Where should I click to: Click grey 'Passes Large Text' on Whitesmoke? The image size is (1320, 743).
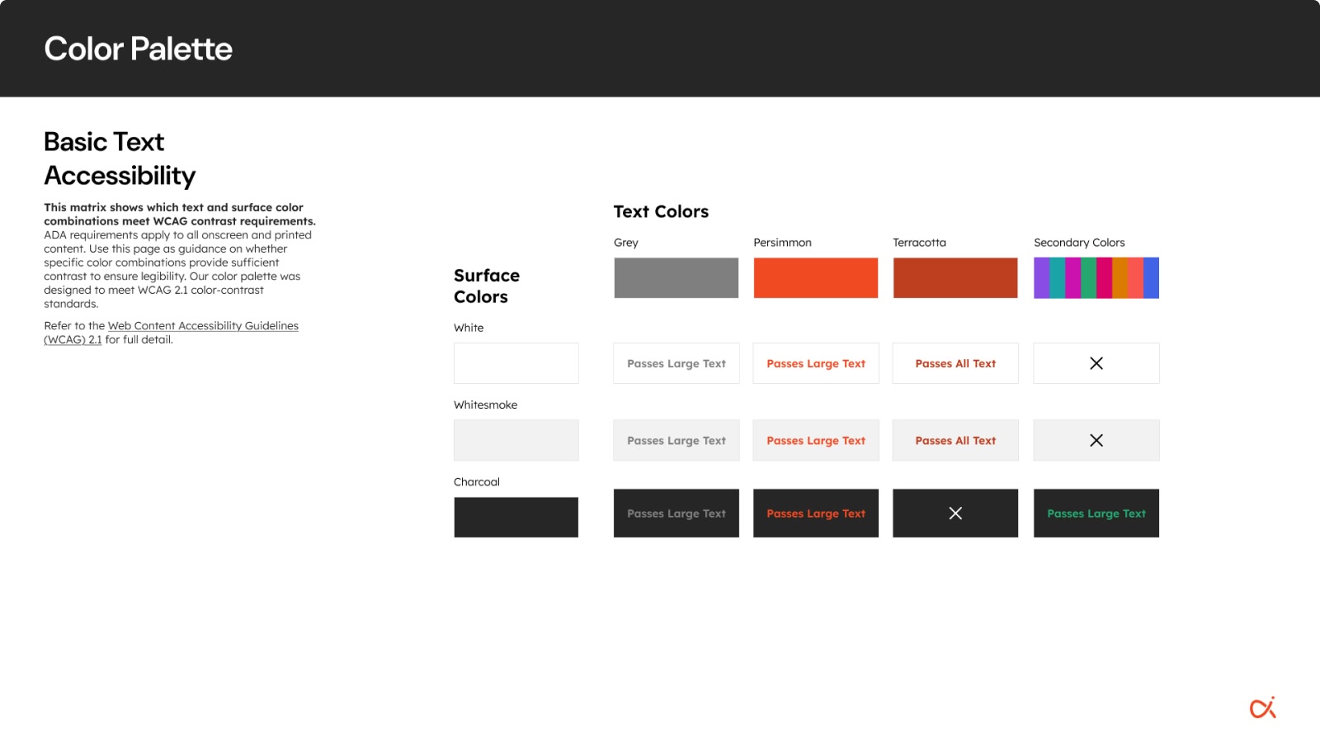click(x=676, y=440)
